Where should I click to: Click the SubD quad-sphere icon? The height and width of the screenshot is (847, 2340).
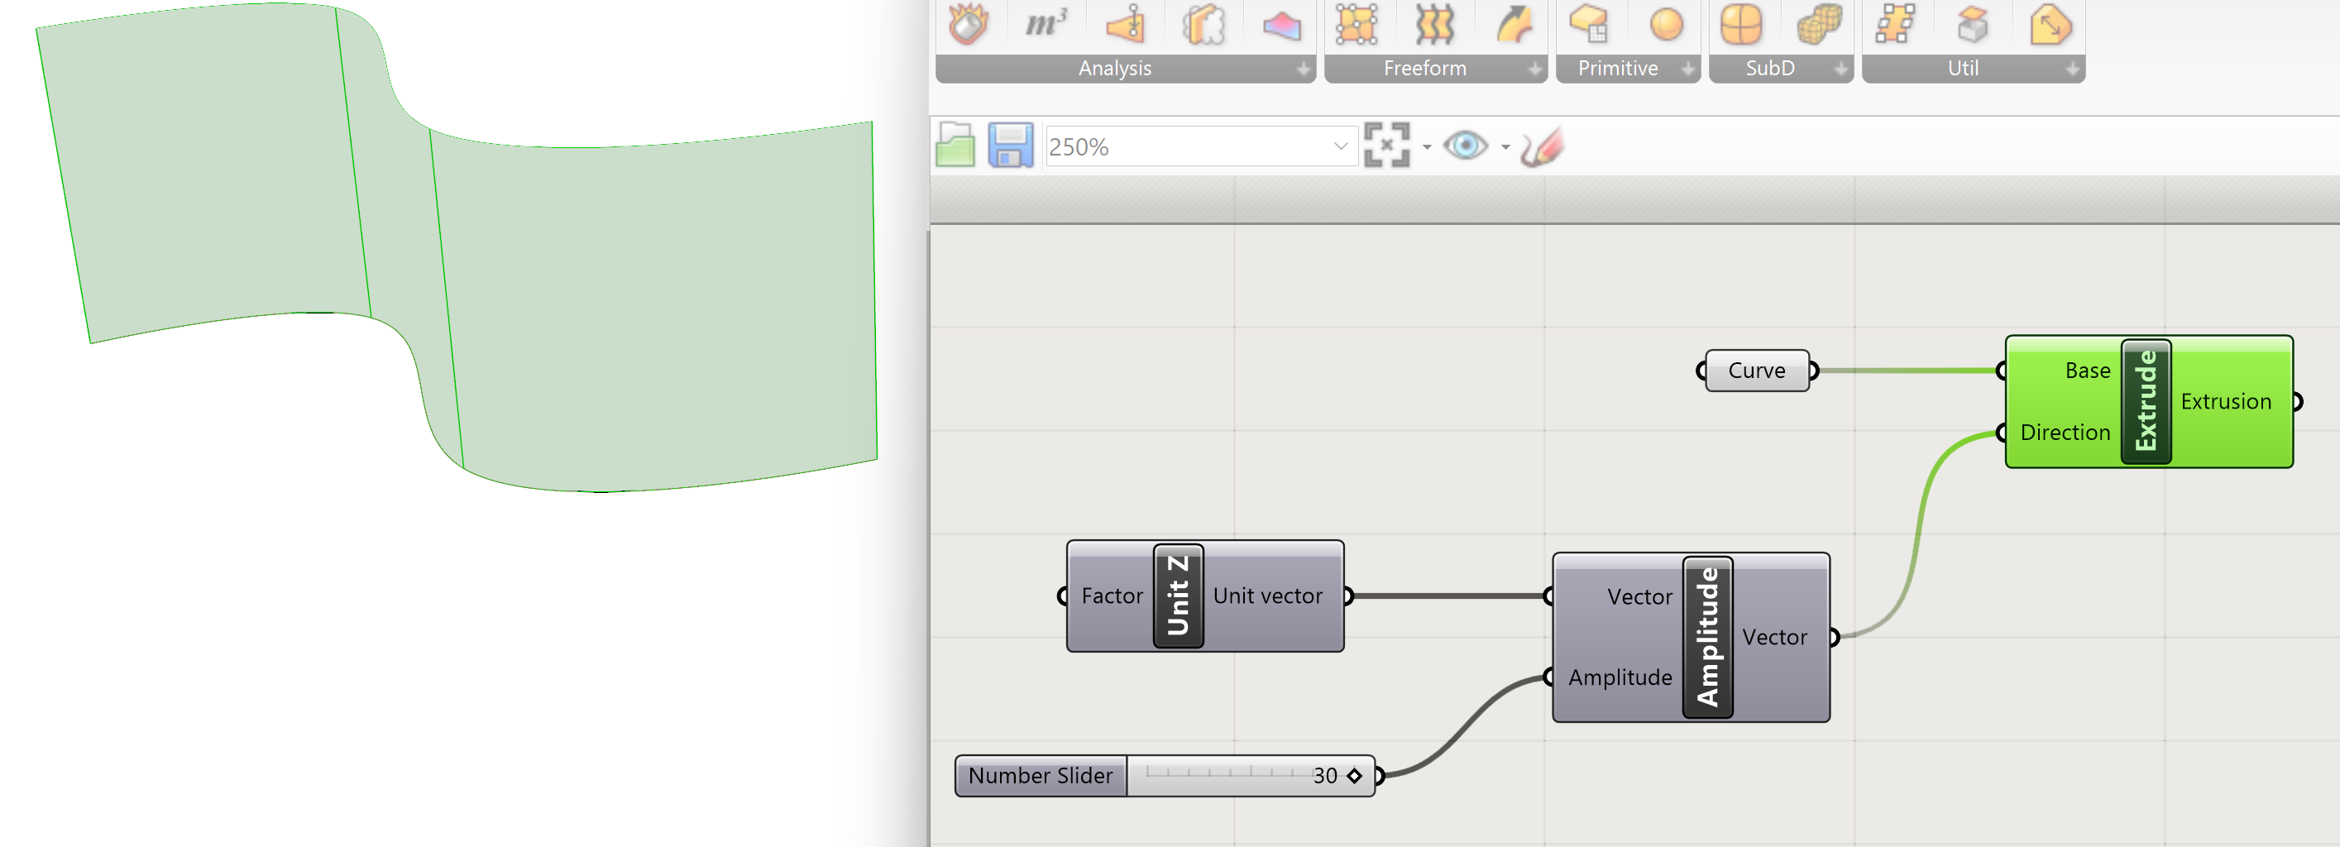(x=1740, y=25)
